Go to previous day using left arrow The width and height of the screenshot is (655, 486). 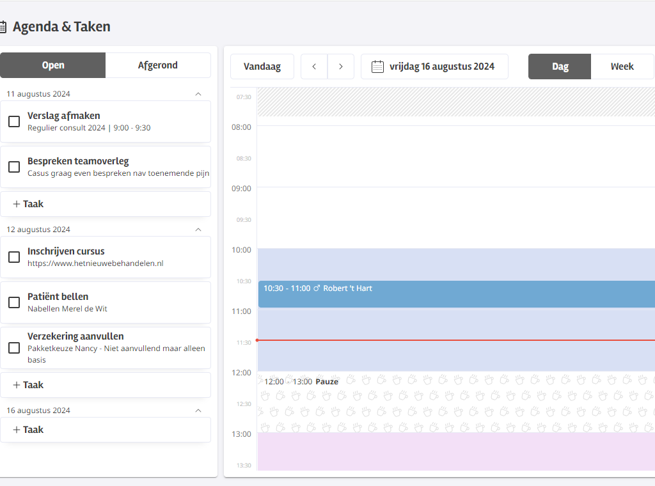(x=314, y=67)
